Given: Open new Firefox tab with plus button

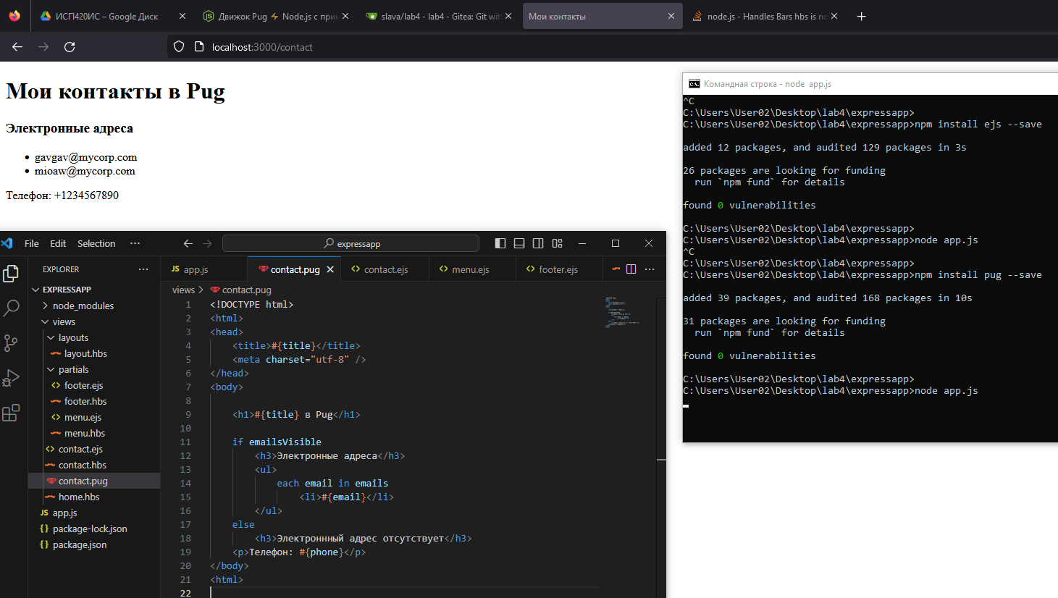Looking at the screenshot, I should tap(861, 16).
